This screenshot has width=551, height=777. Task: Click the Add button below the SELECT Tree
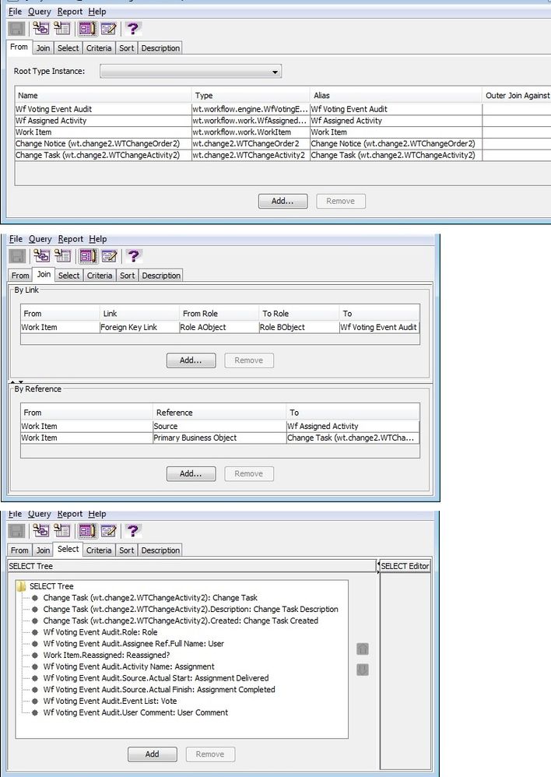click(152, 754)
